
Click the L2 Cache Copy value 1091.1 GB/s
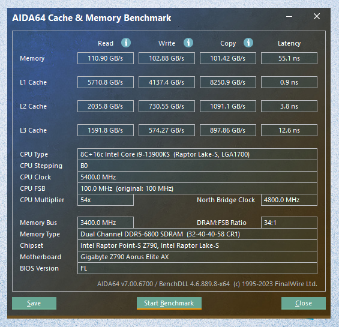pos(228,106)
